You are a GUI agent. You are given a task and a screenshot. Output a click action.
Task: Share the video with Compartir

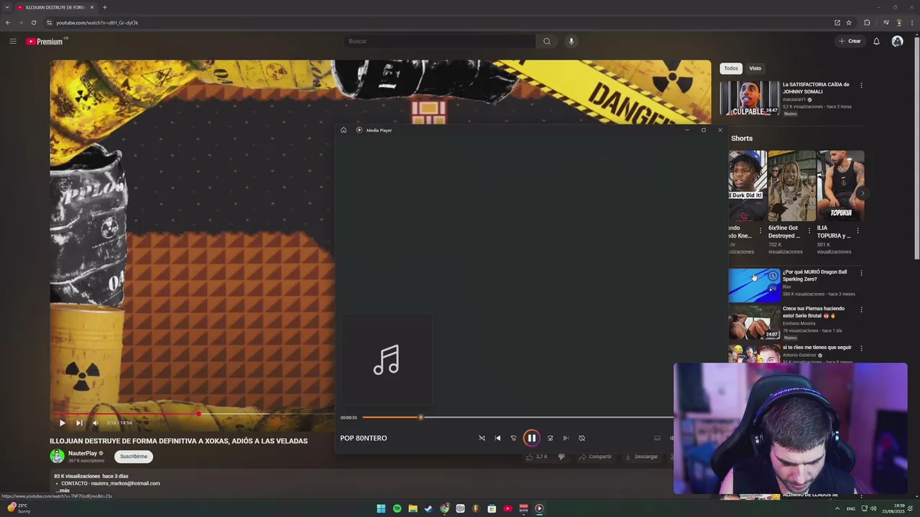(x=595, y=457)
